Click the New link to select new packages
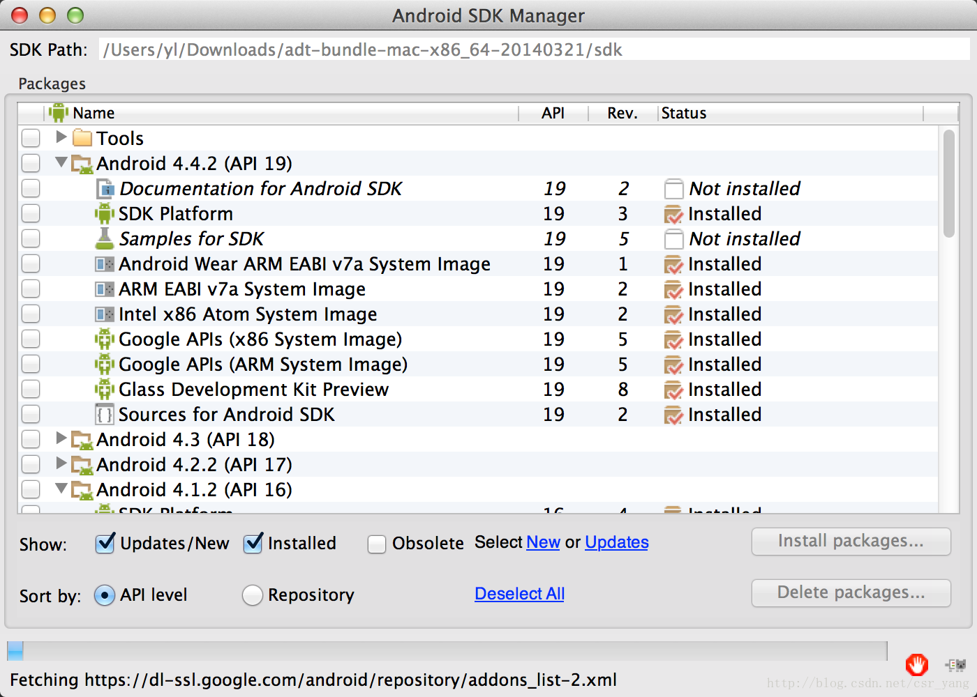Image resolution: width=977 pixels, height=697 pixels. [543, 542]
